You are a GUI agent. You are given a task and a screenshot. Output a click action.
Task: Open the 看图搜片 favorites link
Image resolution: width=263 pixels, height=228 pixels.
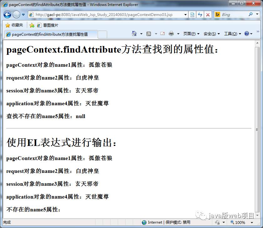click(x=48, y=25)
